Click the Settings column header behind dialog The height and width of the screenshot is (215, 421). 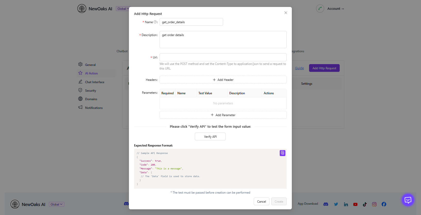pos(307,84)
